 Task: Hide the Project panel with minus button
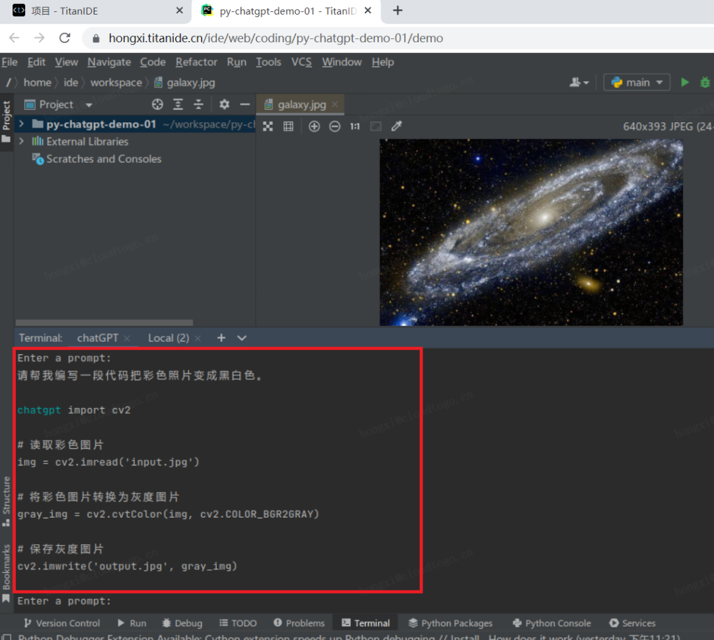[245, 104]
